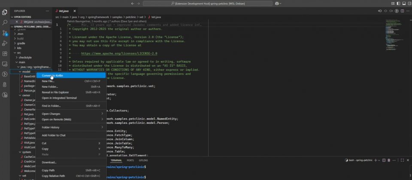
Task: Select Convert to Kotlin from context menu
Action: pos(53,75)
